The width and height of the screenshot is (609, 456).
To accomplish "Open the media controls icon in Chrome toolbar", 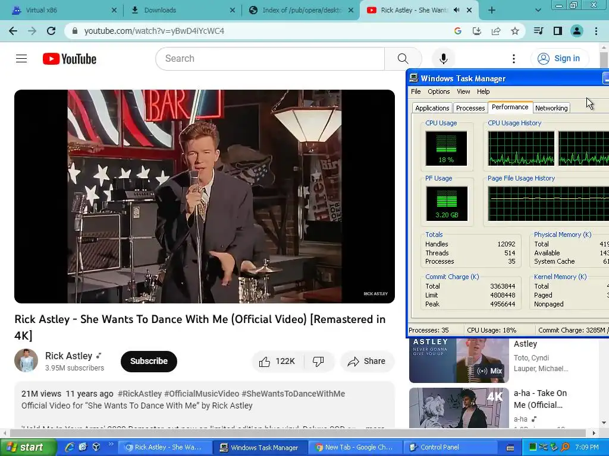I will click(538, 31).
